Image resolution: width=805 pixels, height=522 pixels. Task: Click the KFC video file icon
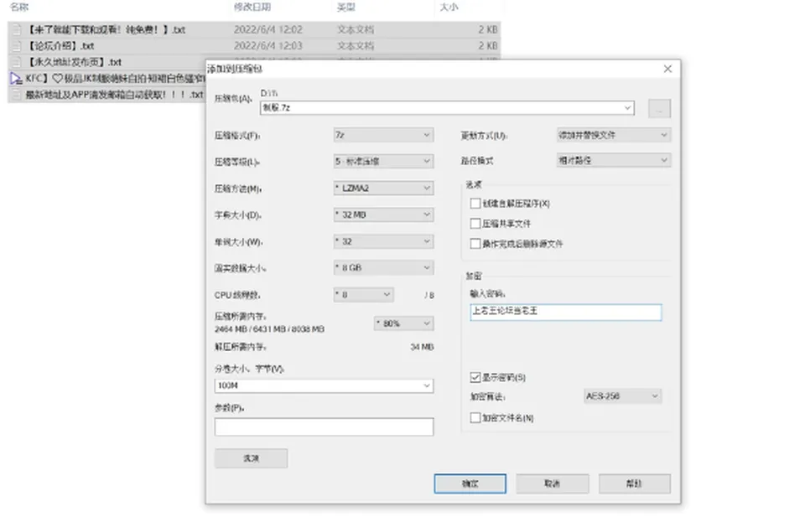(17, 79)
